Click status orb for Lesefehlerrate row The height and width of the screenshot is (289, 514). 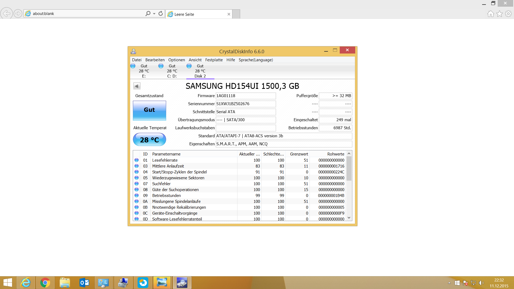tap(137, 160)
